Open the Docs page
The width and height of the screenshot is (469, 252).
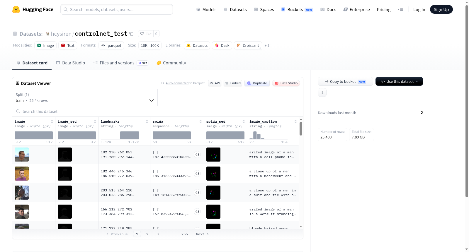[x=328, y=10]
